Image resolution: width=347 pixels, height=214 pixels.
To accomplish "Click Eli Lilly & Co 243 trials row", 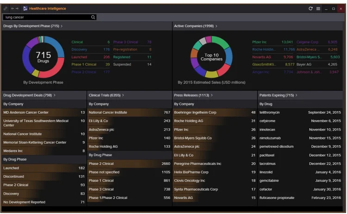I will pyautogui.click(x=130, y=121).
